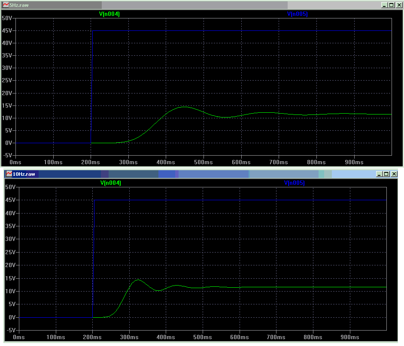Click the 5Hz.raw window waveform icon
The image size is (404, 346).
pos(5,5)
